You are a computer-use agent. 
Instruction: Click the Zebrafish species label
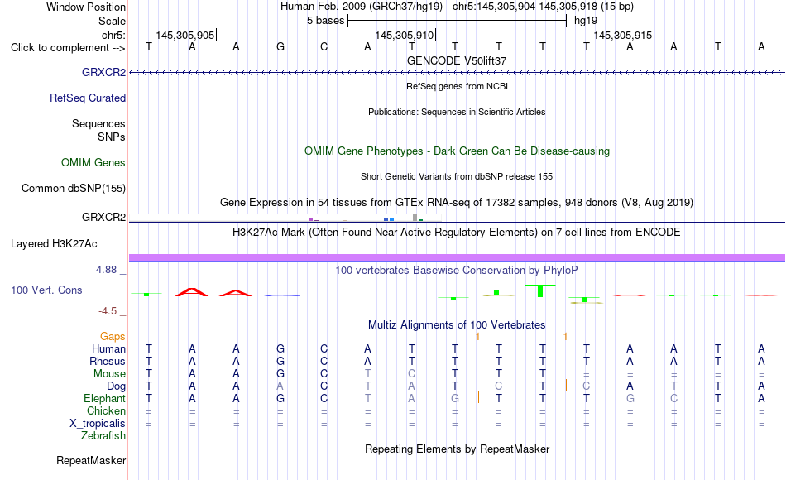(103, 436)
